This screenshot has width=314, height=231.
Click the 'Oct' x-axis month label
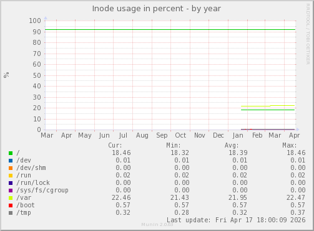click(180, 135)
